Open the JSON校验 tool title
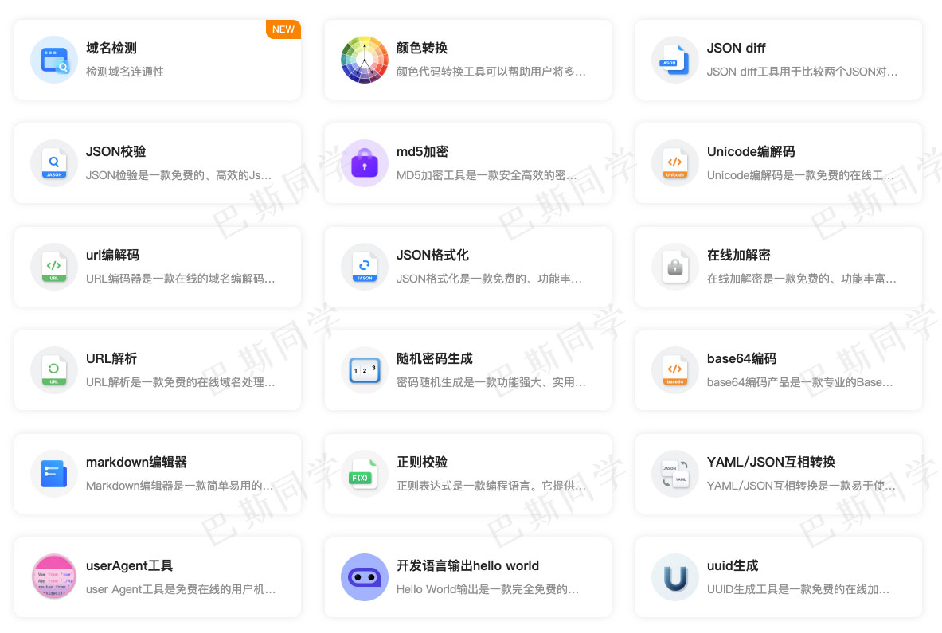 click(x=116, y=151)
